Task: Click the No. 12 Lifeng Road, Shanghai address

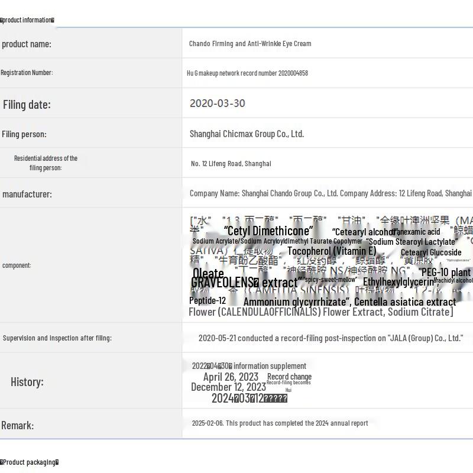Action: (231, 164)
